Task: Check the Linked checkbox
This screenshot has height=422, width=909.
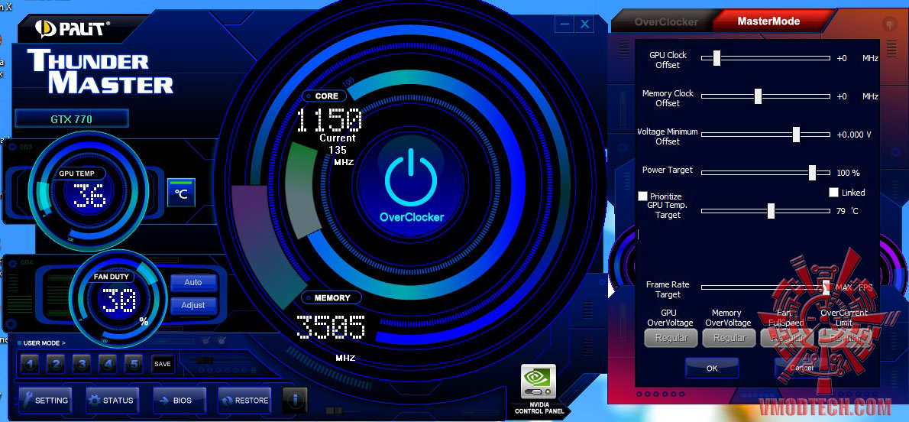Action: point(833,192)
